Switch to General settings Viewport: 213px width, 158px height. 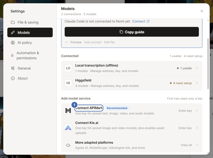30,68
